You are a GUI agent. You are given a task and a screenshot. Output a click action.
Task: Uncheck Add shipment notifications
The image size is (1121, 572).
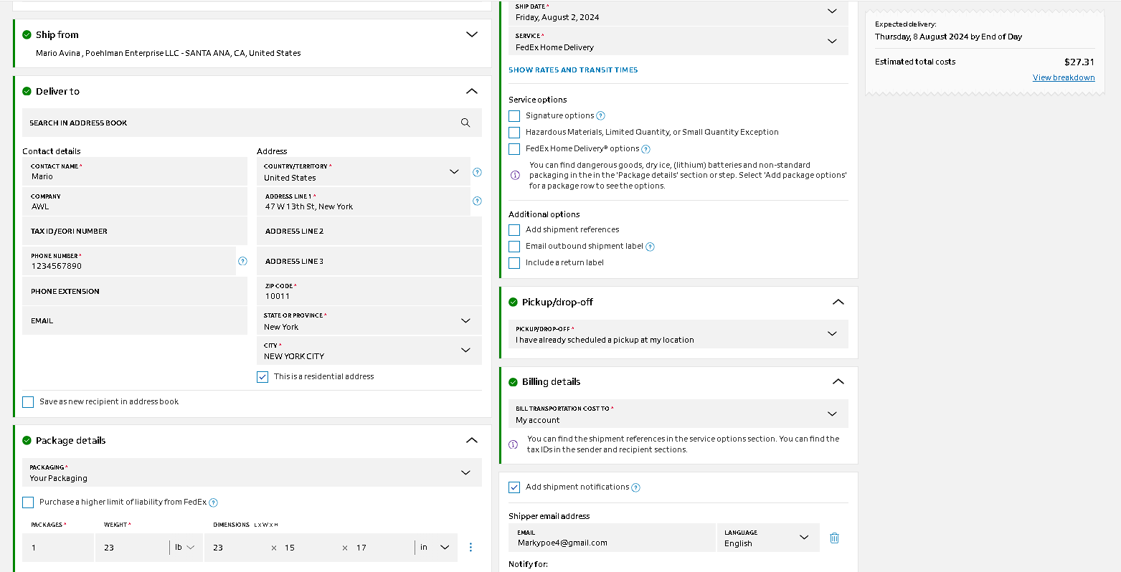pos(514,487)
